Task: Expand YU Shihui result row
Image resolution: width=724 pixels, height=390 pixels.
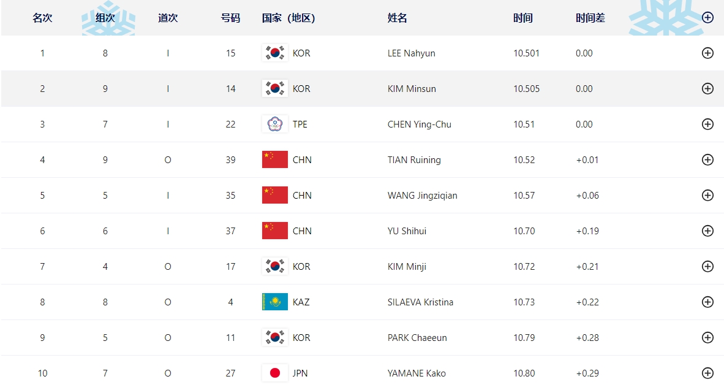Action: (x=707, y=231)
